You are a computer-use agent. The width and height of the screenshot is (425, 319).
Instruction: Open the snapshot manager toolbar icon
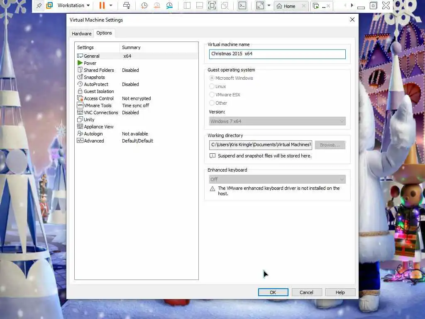pos(169,6)
